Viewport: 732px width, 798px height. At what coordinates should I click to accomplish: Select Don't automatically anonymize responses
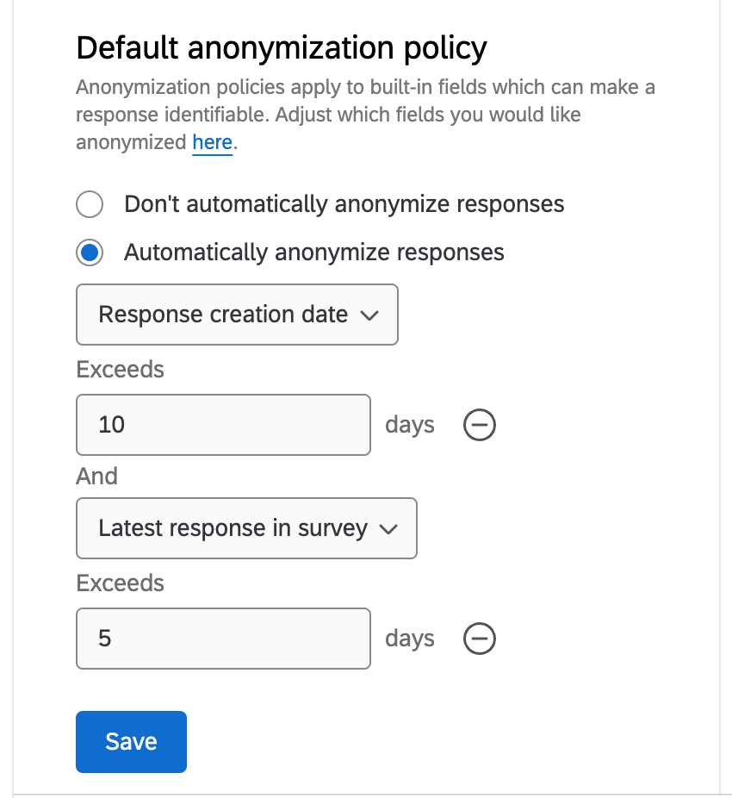tap(90, 204)
